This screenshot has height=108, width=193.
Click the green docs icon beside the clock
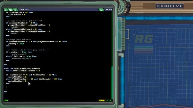coord(101,10)
